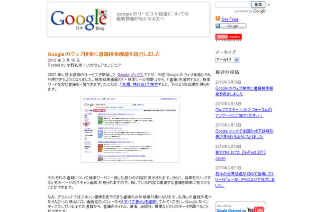Viewport: 323px width, 212px height.
Task: Open the 「札幌 時計台」で検索 link
Action: [139, 84]
